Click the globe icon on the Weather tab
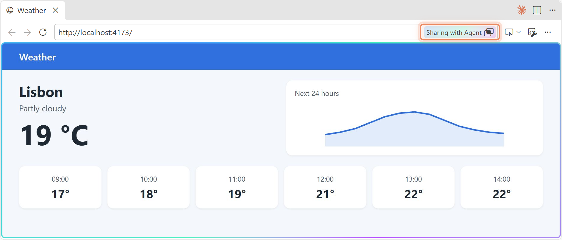This screenshot has height=240, width=562. tap(10, 10)
